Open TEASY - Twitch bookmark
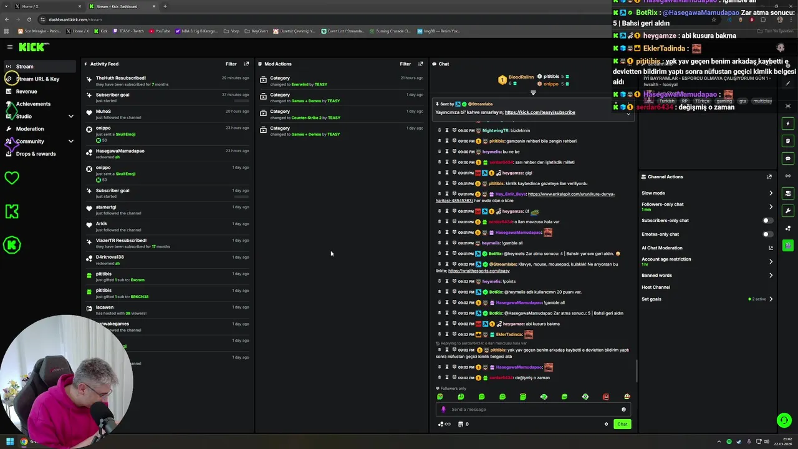Screen dimensions: 798x449 pyautogui.click(x=128, y=31)
